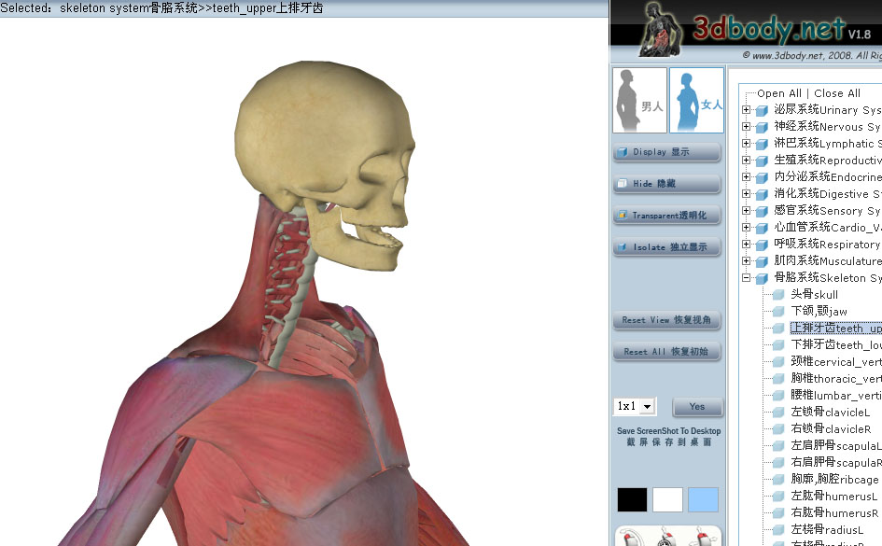882x546 pixels.
Task: Select the jaw item in the tree
Action: 819,312
